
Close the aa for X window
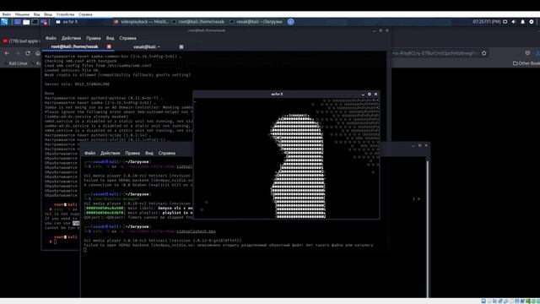point(375,94)
